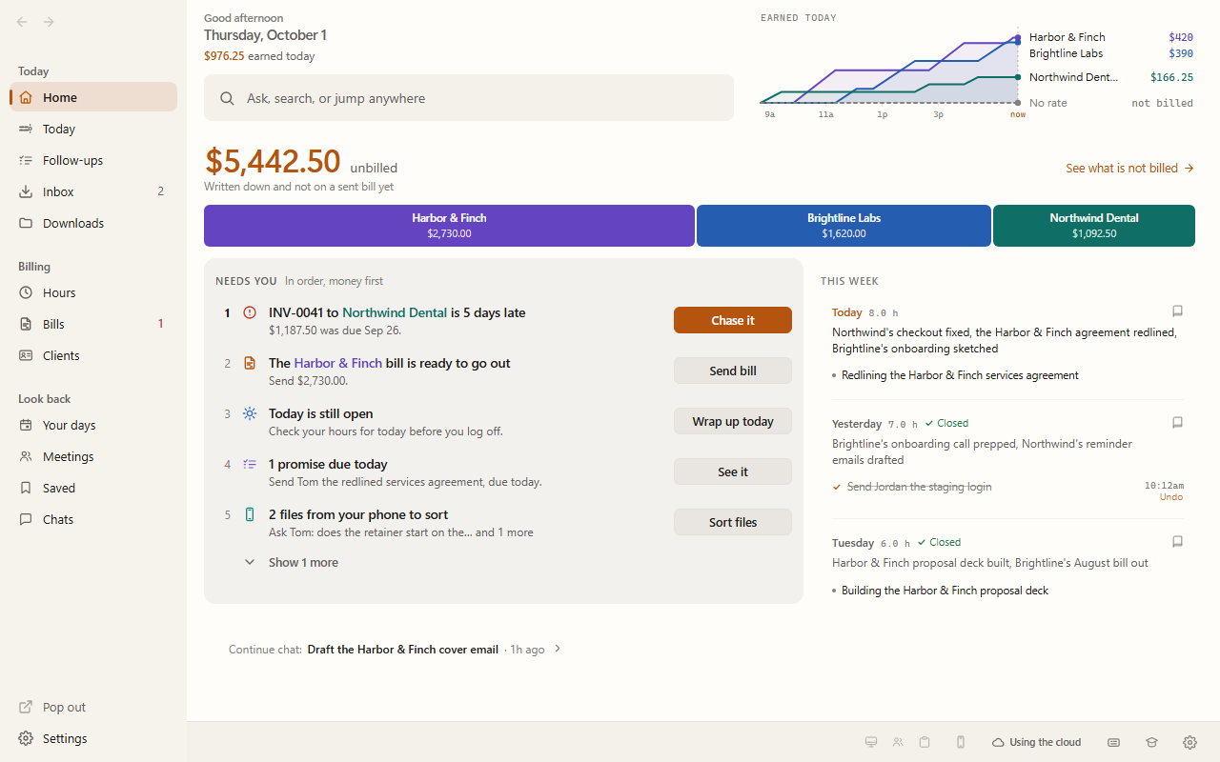Click the chevron after the continue chat line
The image size is (1220, 762).
click(x=558, y=649)
